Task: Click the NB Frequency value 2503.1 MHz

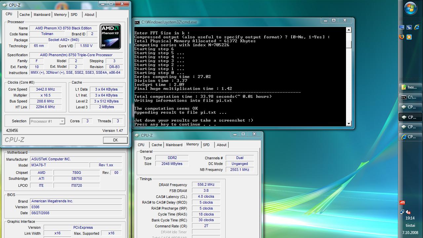Action: click(240, 170)
